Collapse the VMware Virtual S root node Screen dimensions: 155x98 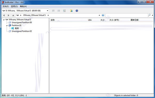[4, 20]
